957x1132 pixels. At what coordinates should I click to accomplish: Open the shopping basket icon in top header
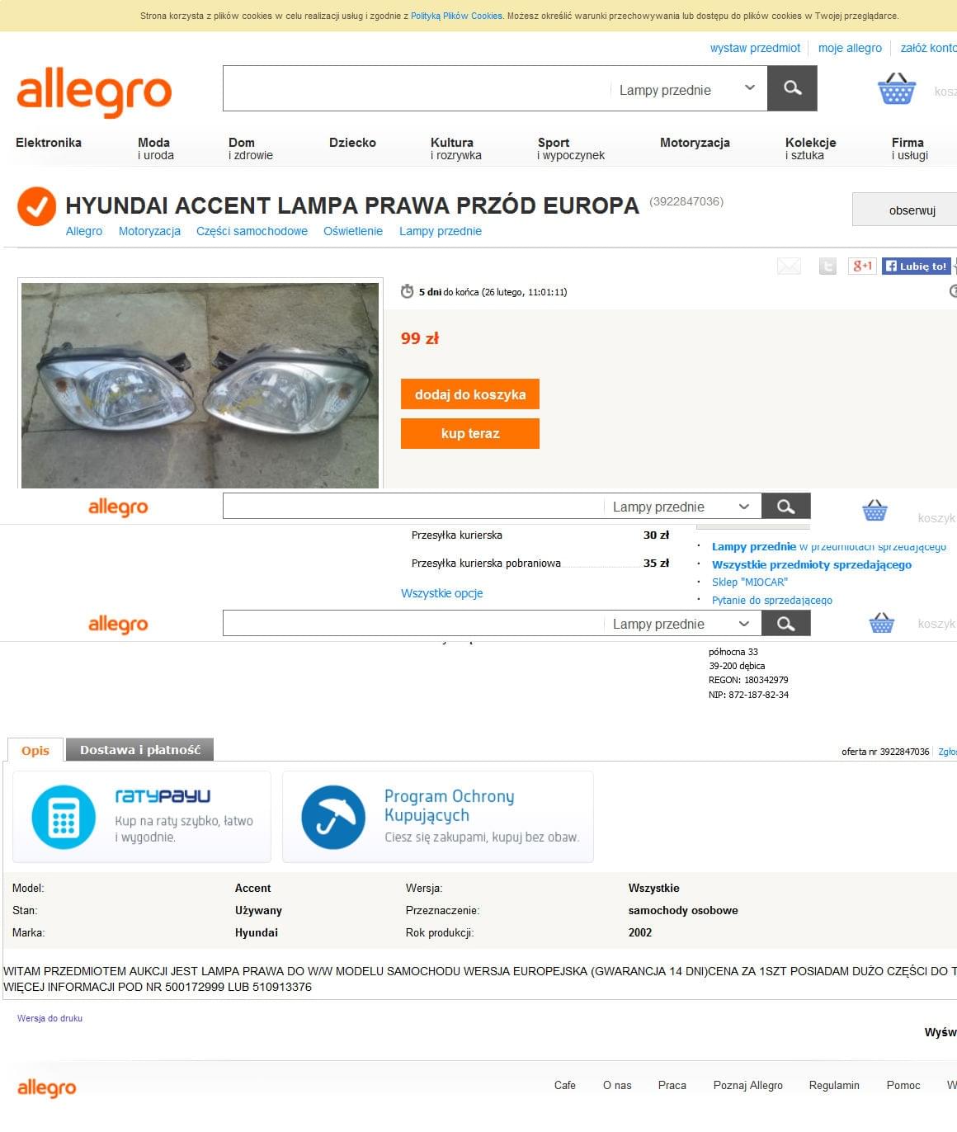pos(897,88)
